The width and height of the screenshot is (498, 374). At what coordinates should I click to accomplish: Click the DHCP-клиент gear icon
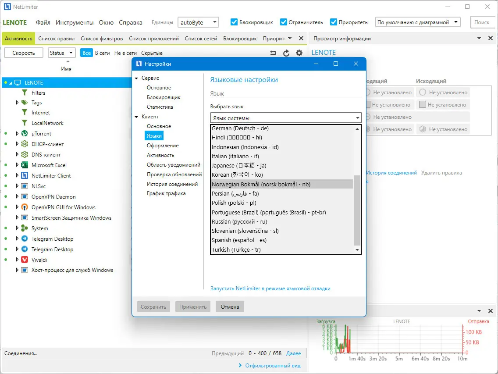[25, 144]
